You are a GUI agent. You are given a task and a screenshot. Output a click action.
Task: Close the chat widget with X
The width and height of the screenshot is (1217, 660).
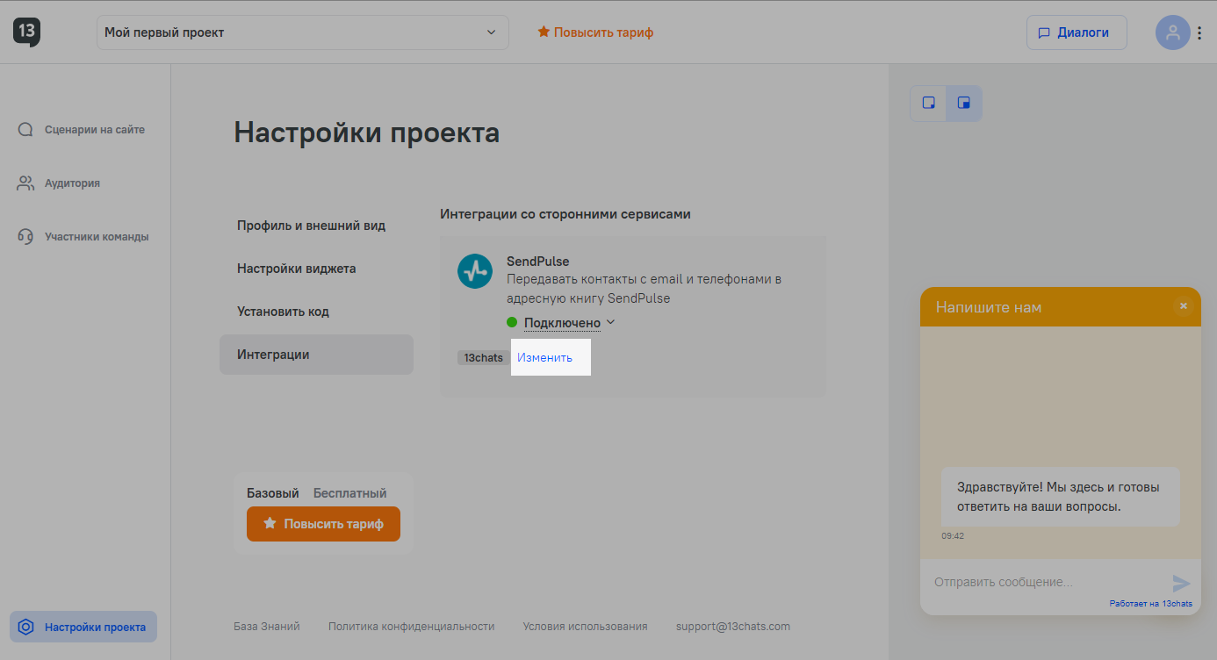click(1183, 306)
